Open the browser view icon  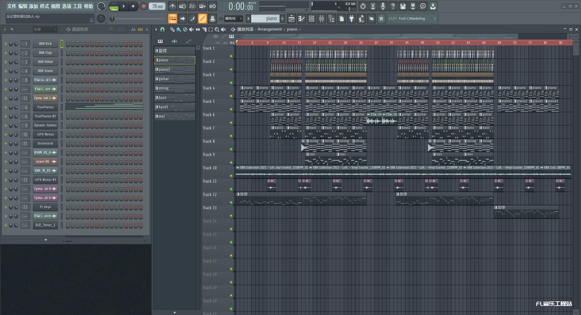[x=332, y=19]
